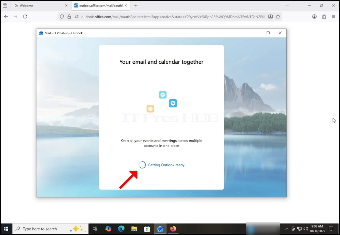Expand list all tabs chevron

point(287,6)
